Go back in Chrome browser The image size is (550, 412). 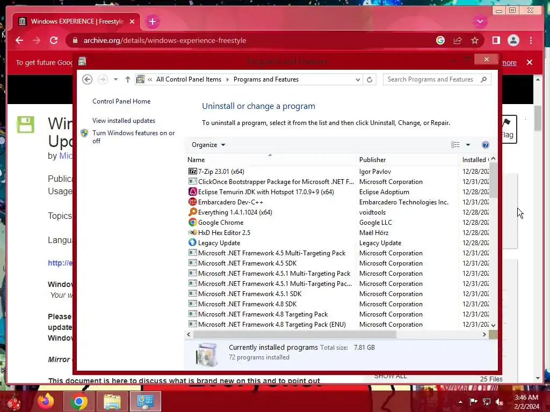tap(19, 40)
